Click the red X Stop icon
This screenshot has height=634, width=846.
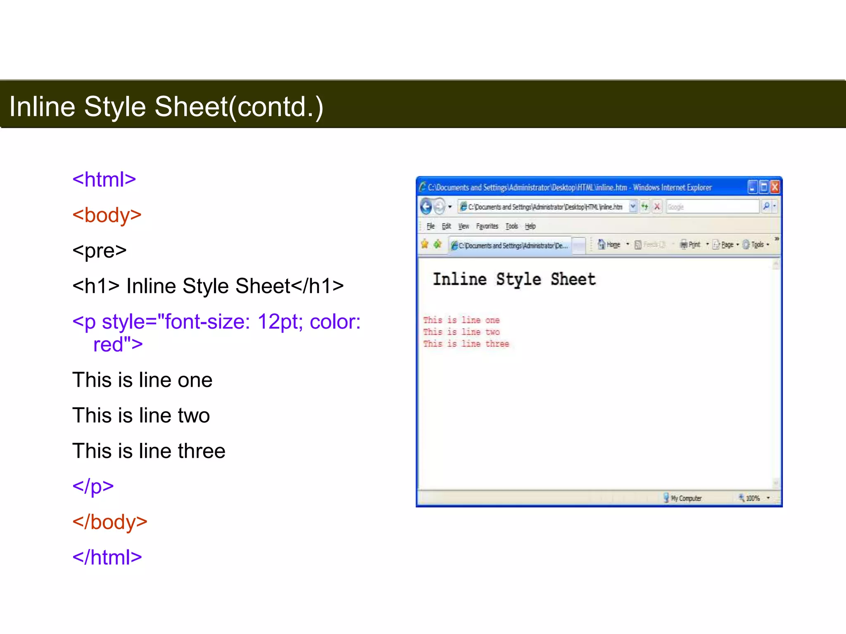[x=657, y=206]
